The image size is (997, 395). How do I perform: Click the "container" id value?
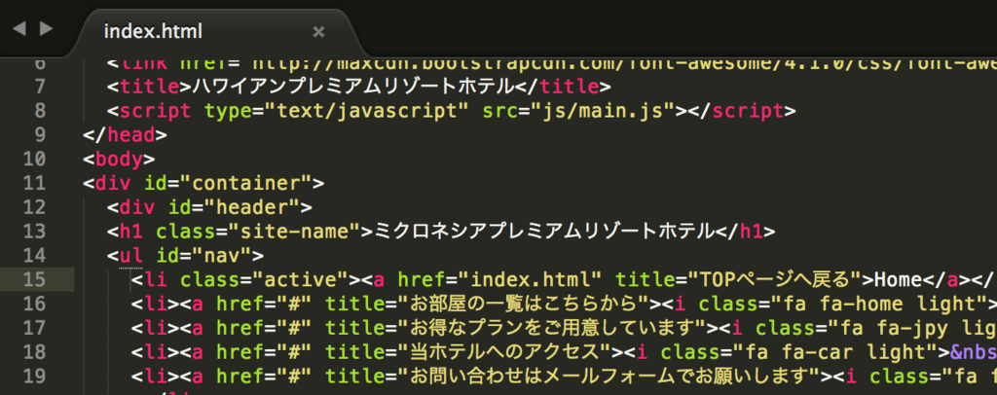pos(246,184)
